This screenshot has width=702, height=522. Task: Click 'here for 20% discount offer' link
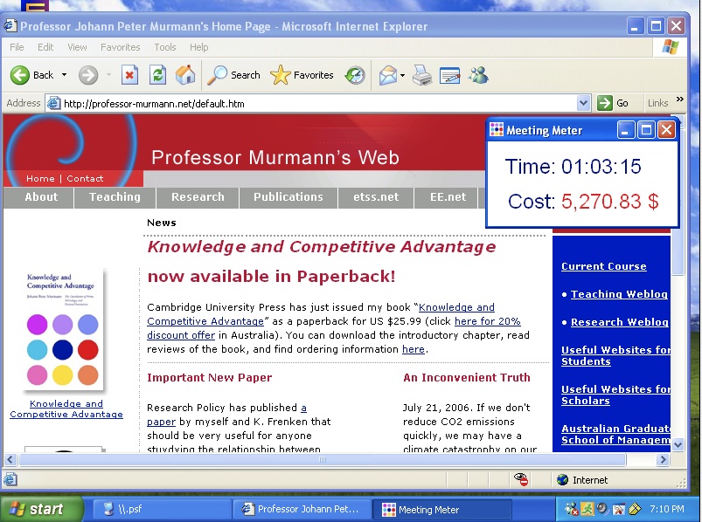pyautogui.click(x=488, y=321)
